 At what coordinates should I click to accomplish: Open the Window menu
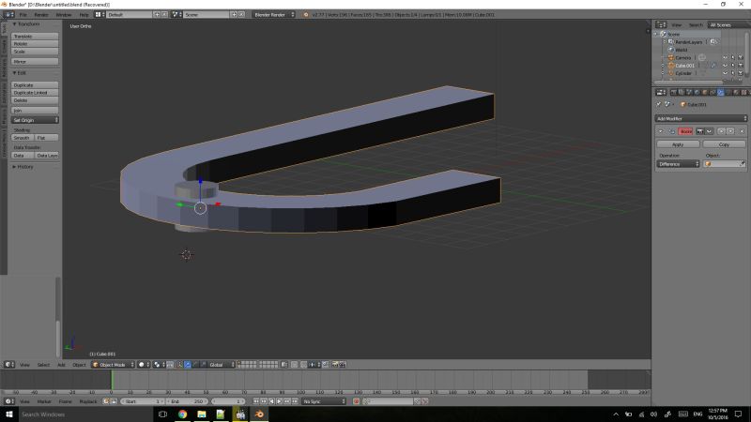pyautogui.click(x=63, y=15)
